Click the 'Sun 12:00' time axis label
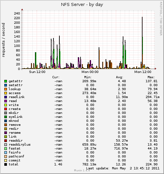 click(37, 72)
